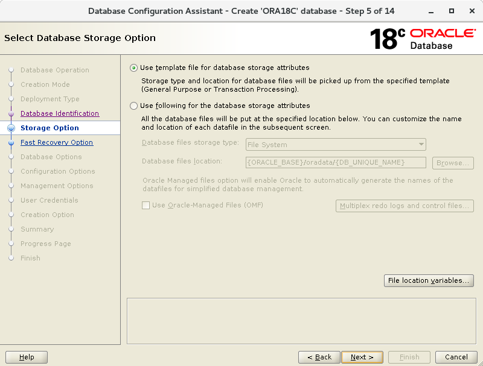Image resolution: width=483 pixels, height=366 pixels.
Task: Click the 'Select Database Storage Option' heading
Action: pyautogui.click(x=80, y=38)
